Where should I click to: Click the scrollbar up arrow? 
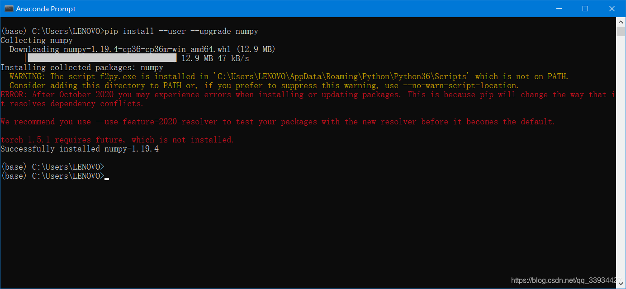[x=621, y=21]
